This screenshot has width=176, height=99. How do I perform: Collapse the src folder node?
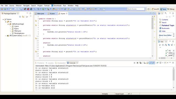click(5, 22)
